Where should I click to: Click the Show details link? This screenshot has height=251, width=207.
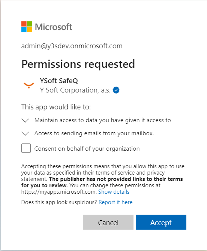point(114,192)
